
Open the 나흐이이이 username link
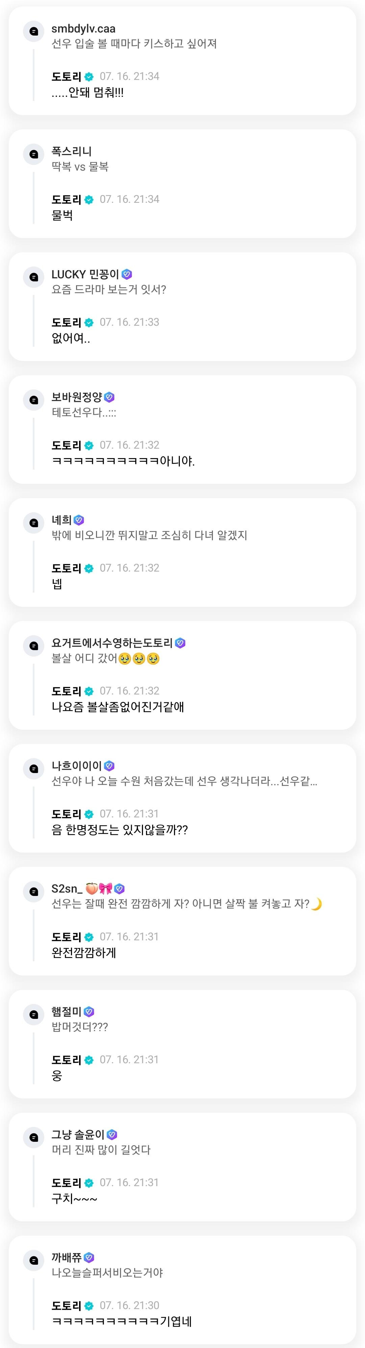point(76,766)
